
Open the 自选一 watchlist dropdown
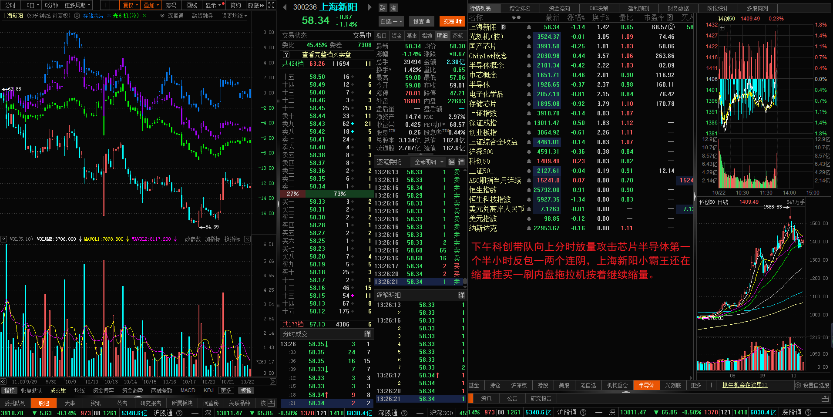391,21
